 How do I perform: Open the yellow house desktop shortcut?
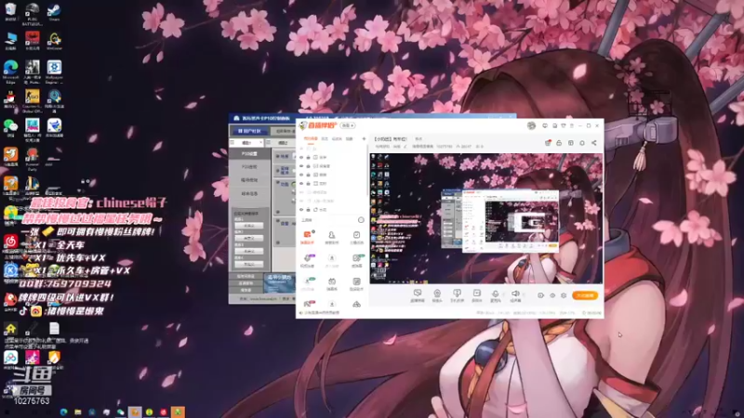tap(10, 328)
